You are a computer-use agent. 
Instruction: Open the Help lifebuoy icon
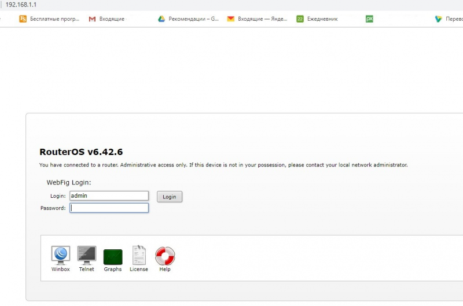(x=165, y=256)
